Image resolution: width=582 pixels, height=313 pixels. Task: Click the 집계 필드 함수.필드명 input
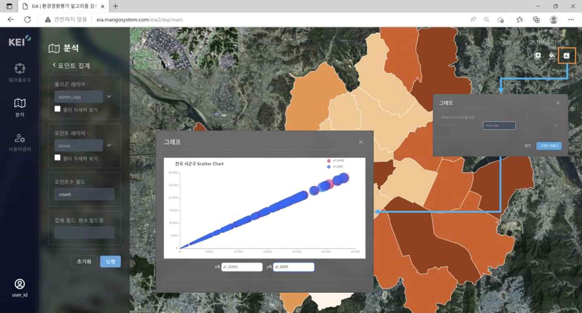click(x=84, y=232)
